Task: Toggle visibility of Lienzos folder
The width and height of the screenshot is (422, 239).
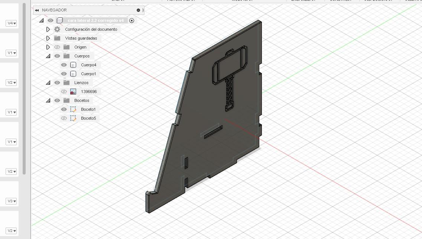Action: pos(57,82)
